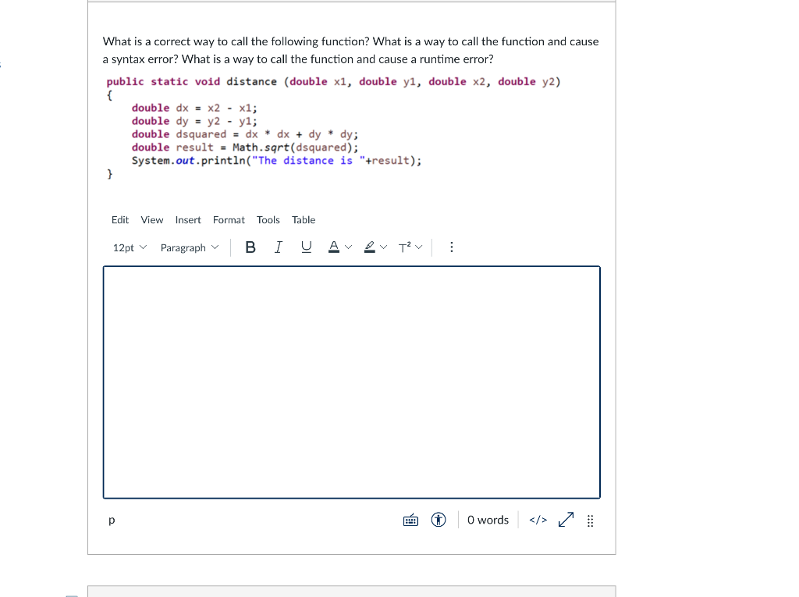The width and height of the screenshot is (799, 597).
Task: Apply text color using the A swatch
Action: [x=334, y=247]
